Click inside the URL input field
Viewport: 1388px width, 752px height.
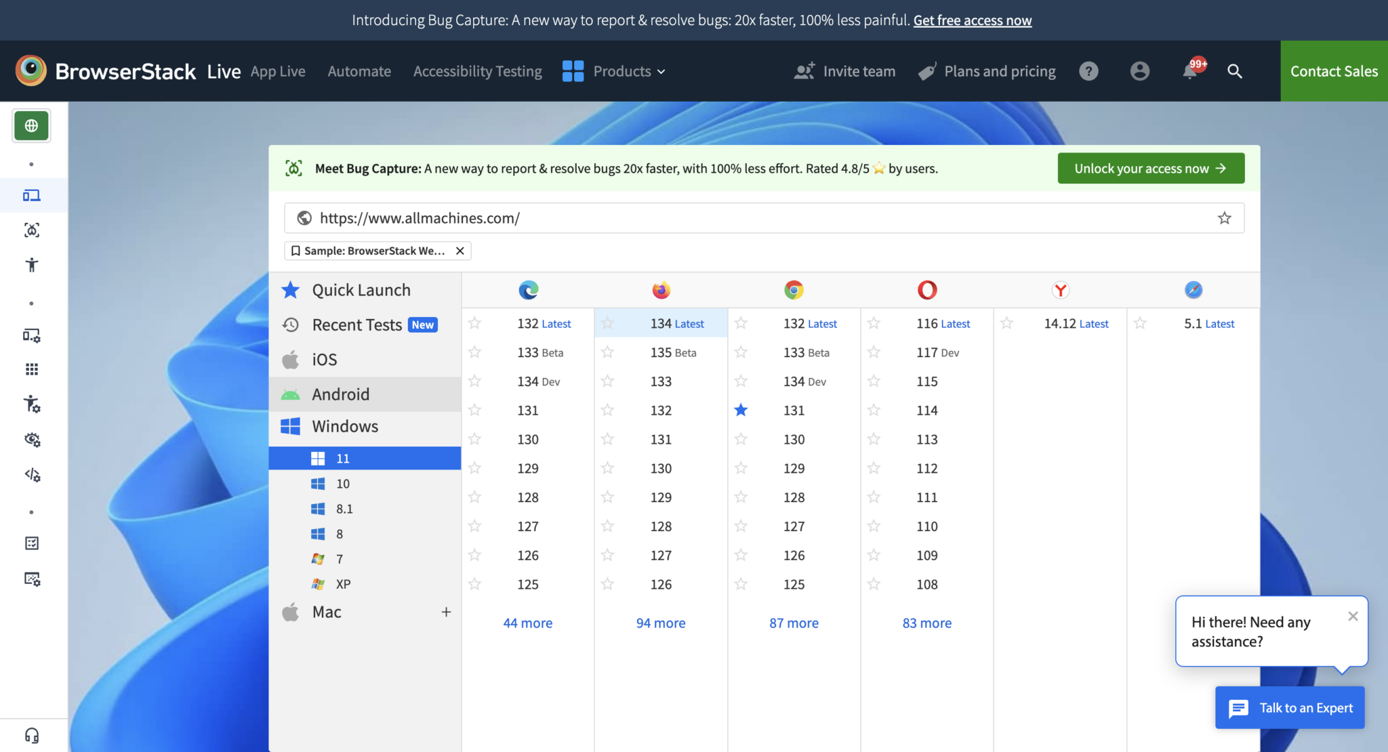click(x=746, y=217)
